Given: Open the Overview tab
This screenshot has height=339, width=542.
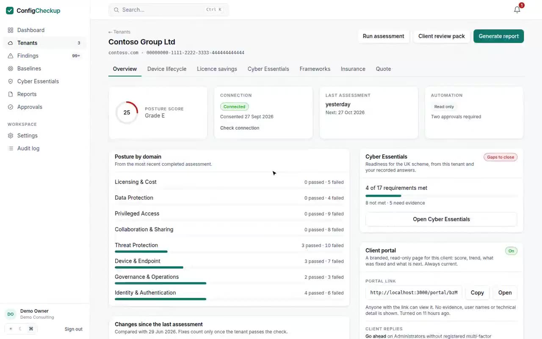Looking at the screenshot, I should click(x=125, y=69).
